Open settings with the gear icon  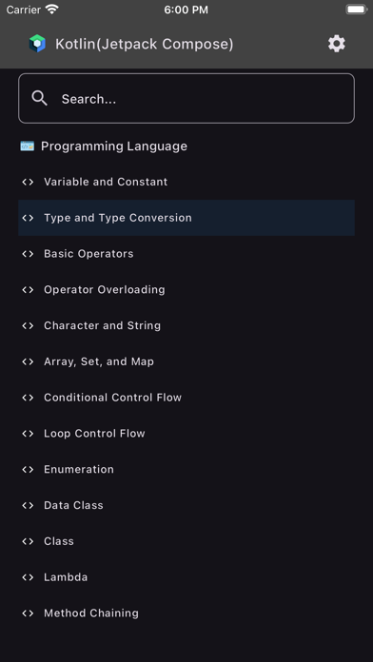[337, 44]
